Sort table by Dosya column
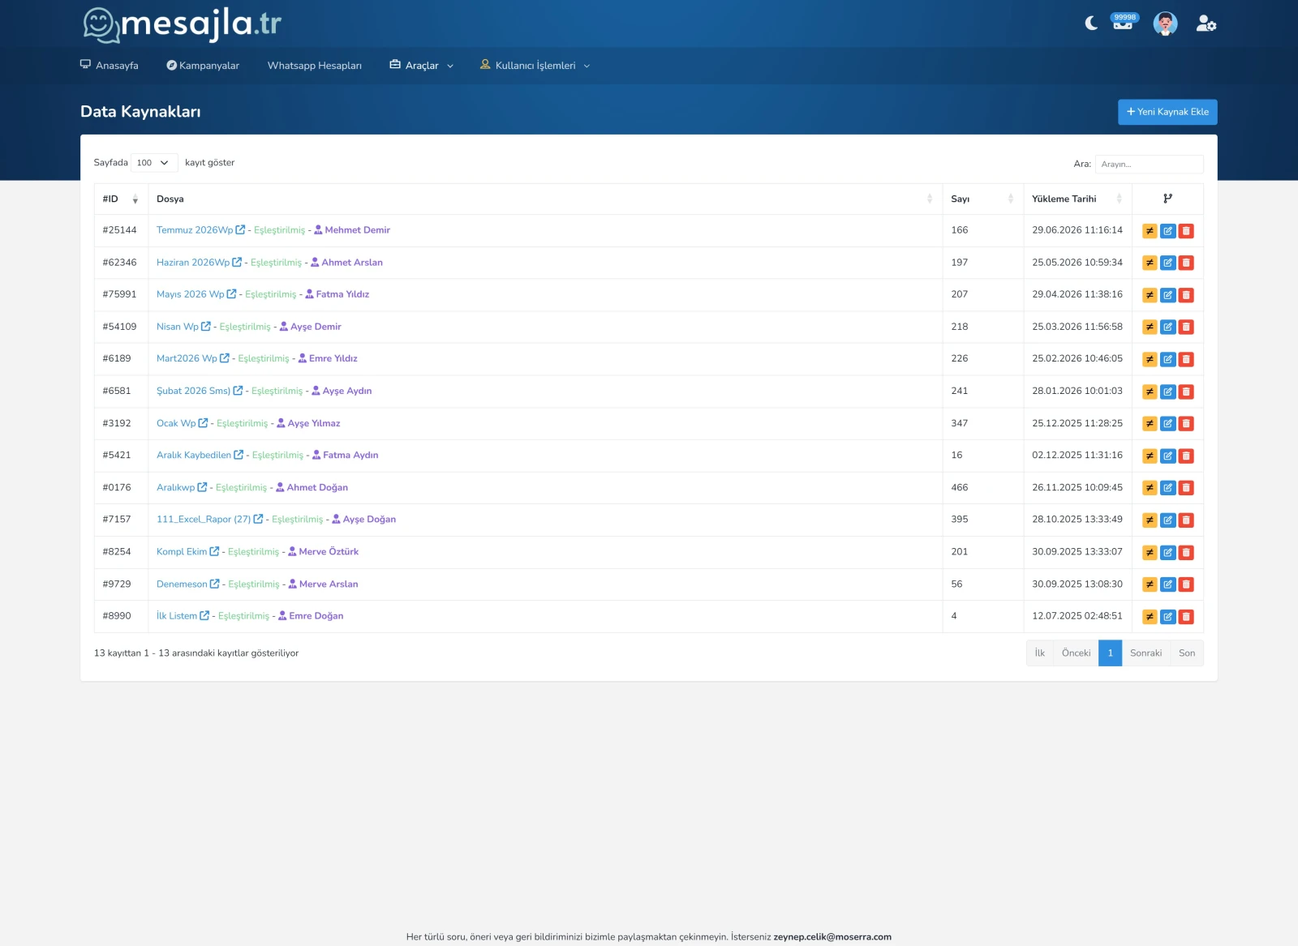 tap(545, 199)
